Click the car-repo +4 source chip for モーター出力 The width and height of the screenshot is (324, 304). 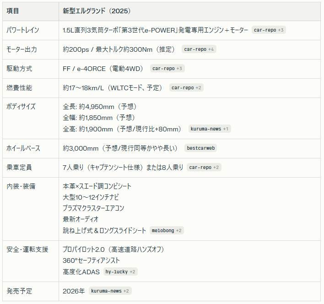point(199,49)
